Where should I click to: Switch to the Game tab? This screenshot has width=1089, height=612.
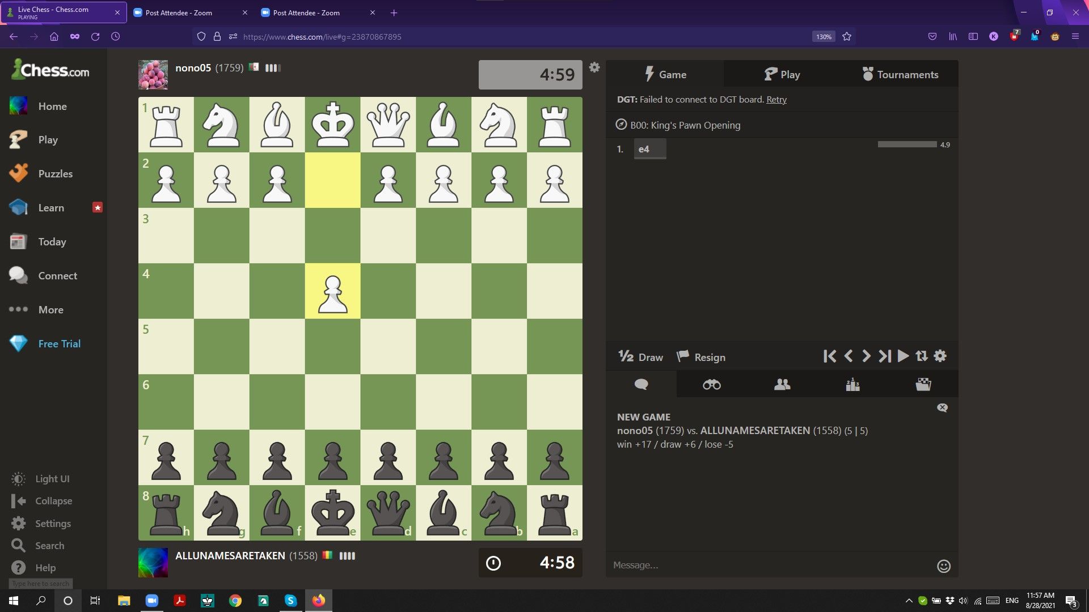665,74
